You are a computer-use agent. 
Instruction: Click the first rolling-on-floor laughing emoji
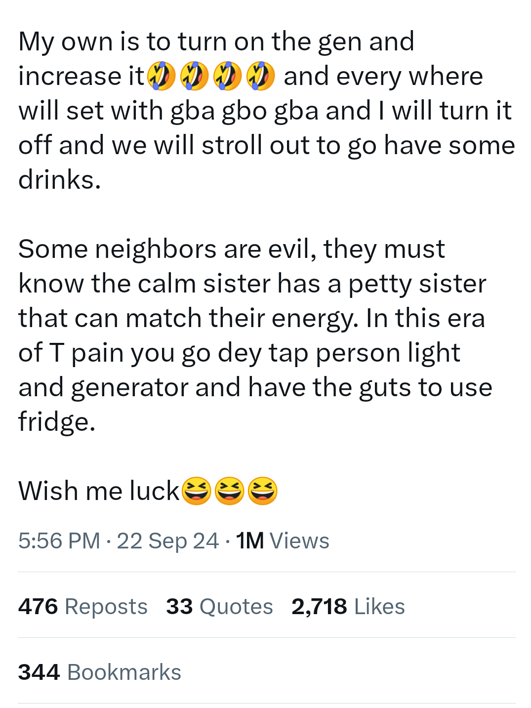(x=161, y=76)
